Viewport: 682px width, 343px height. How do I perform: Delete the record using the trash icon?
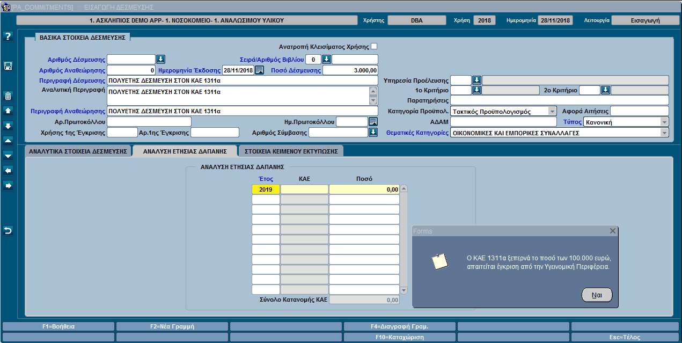(8, 96)
